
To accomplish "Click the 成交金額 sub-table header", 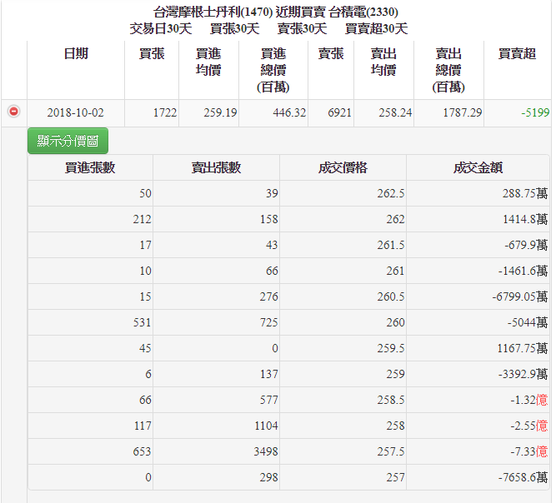I will pos(478,167).
